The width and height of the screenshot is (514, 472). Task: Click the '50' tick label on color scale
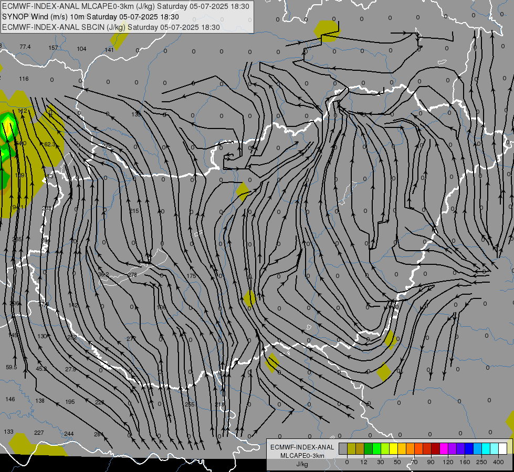tap(397, 462)
